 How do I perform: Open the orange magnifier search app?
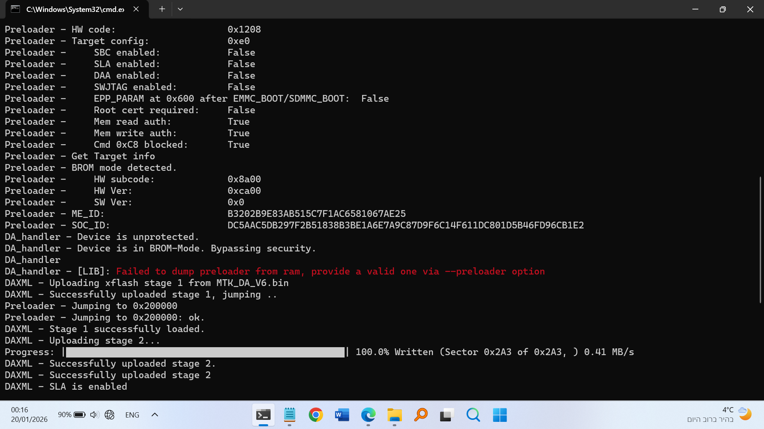[x=421, y=415]
